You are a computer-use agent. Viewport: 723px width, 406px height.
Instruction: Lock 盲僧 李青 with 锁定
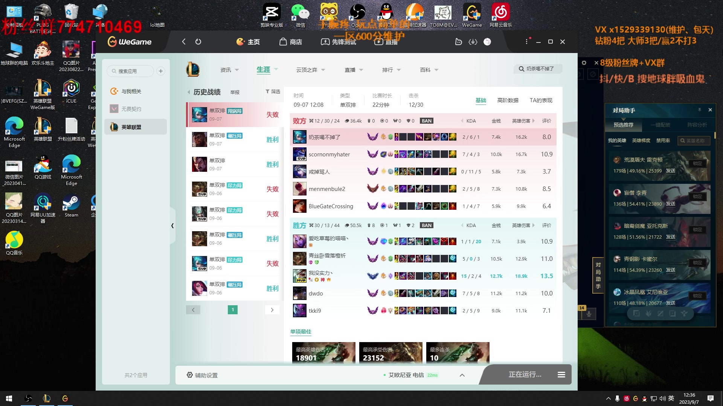pos(697,197)
